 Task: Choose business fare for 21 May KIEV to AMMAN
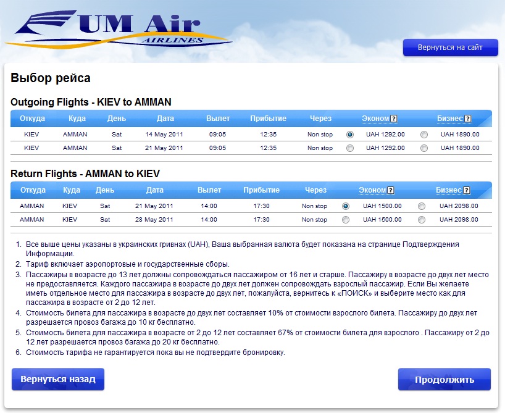pos(424,148)
